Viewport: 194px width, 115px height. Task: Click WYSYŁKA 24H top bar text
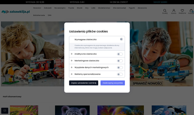77,2
